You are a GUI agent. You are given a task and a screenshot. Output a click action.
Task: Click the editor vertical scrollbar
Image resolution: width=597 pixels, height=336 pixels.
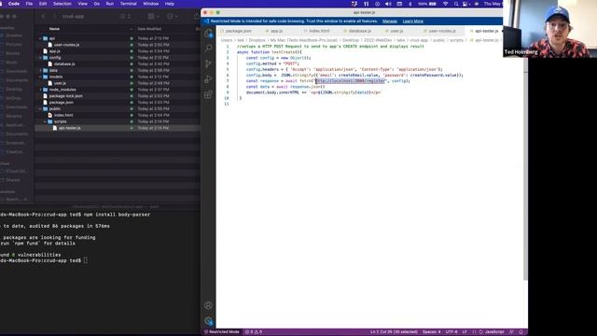tap(525, 168)
